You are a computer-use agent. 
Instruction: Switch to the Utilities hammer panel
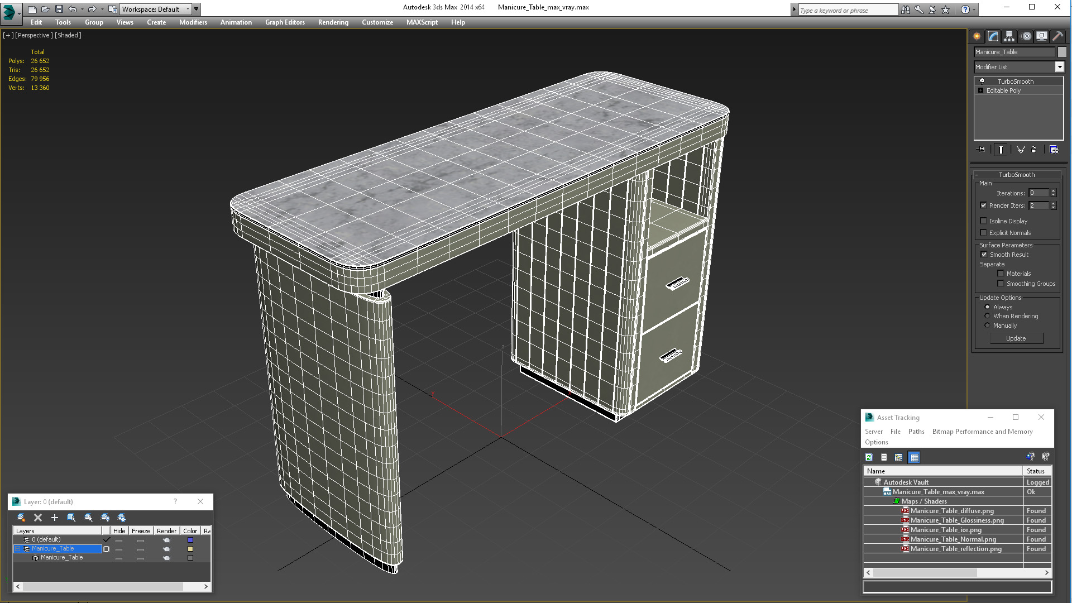1057,36
